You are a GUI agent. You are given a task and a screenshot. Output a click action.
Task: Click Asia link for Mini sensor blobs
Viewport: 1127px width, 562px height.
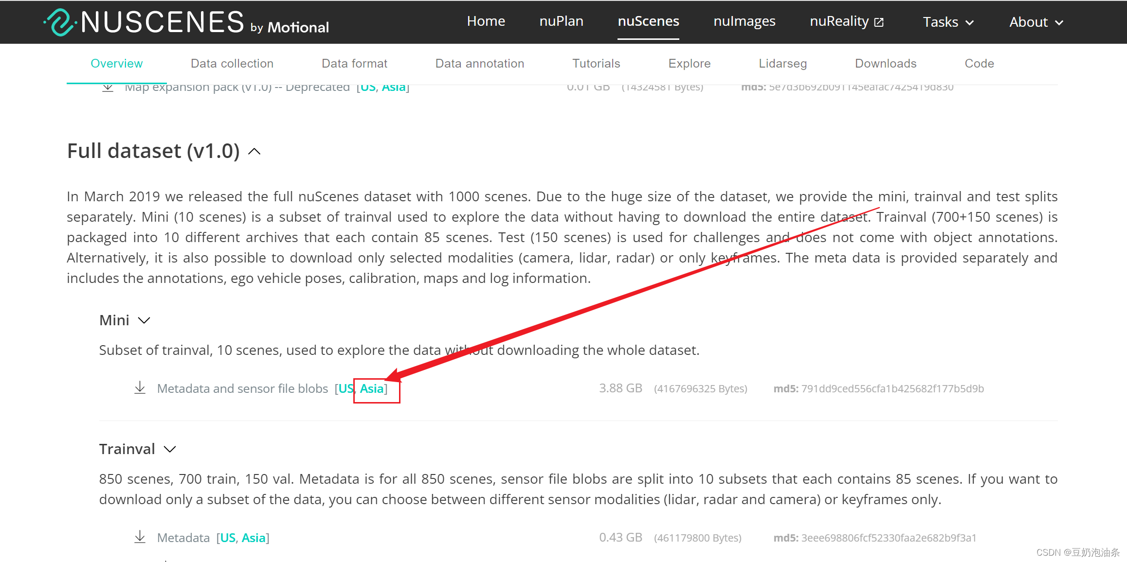pyautogui.click(x=372, y=389)
